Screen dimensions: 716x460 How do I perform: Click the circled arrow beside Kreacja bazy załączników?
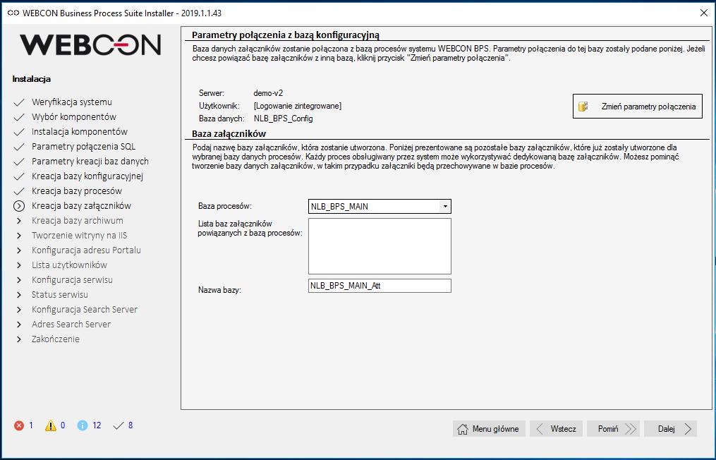19,206
